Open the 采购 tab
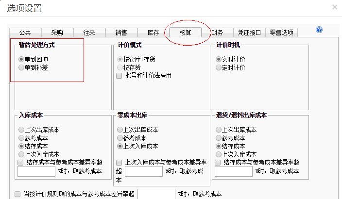The width and height of the screenshot is (342, 199). point(57,33)
